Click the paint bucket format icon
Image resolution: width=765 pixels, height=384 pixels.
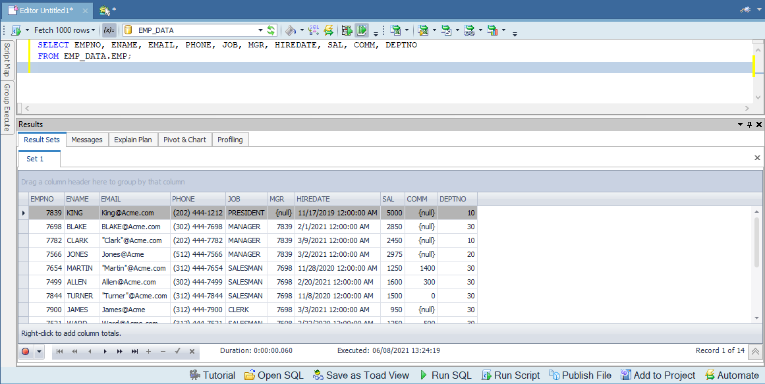click(x=291, y=30)
